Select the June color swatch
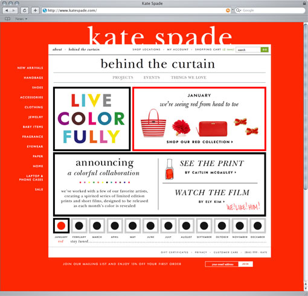This screenshot has width=308, height=296. tap(150, 226)
